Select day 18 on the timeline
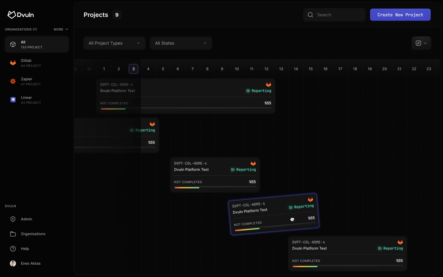The width and height of the screenshot is (443, 277). [355, 69]
